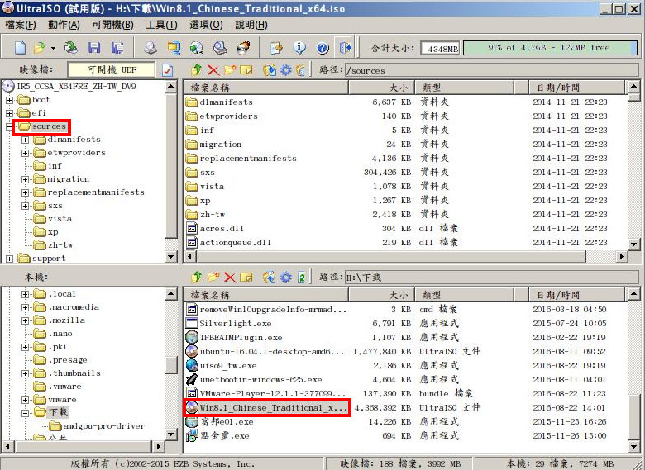Click red X delete icon in image toolbar
This screenshot has height=470, width=645.
(213, 70)
